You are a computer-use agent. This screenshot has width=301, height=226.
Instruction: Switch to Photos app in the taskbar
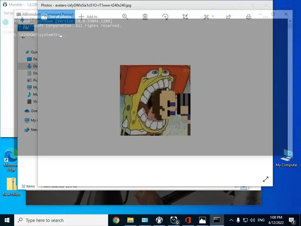coord(202,220)
